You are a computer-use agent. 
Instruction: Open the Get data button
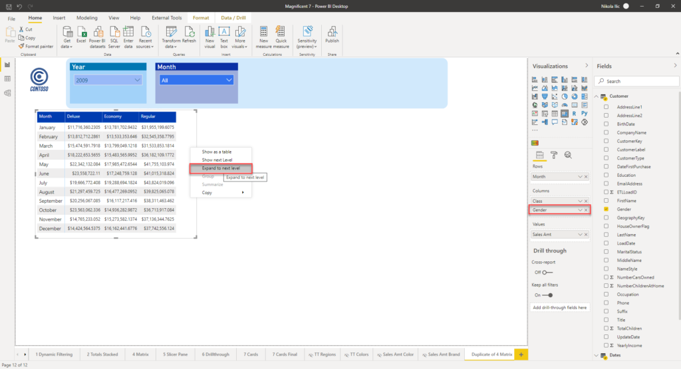(67, 37)
